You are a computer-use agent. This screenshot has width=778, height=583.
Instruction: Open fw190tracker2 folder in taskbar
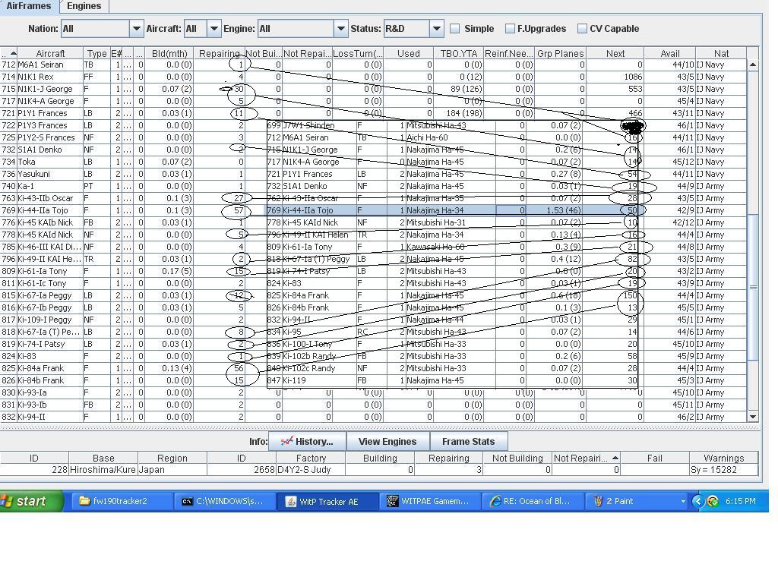[x=122, y=501]
